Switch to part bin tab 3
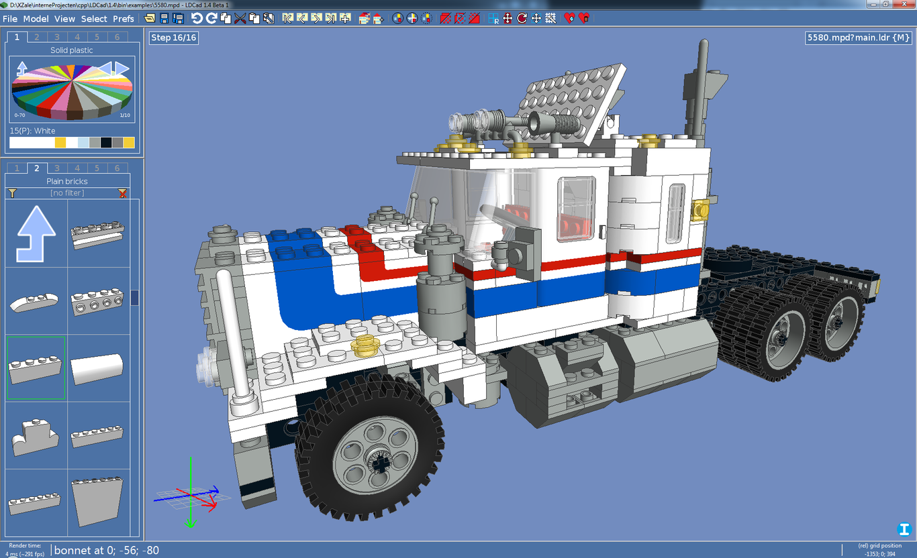Screen dimensions: 917x558 point(56,168)
